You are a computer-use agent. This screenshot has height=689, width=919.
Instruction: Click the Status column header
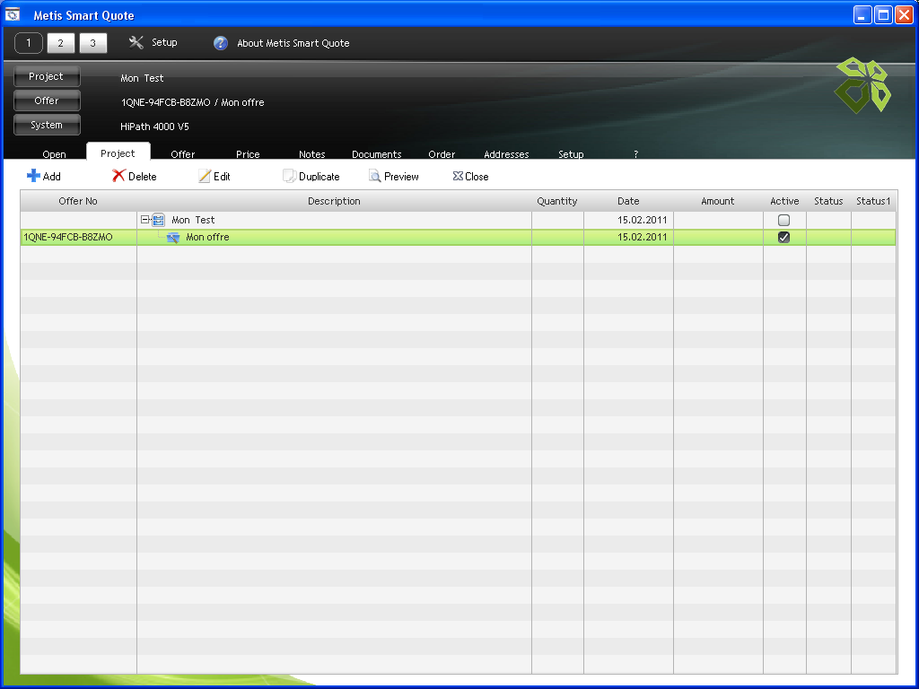(x=828, y=201)
